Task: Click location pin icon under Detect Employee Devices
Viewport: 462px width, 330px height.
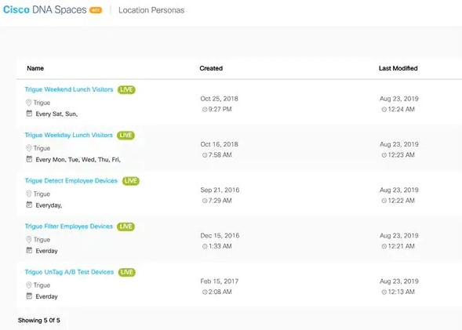Action: [28, 194]
